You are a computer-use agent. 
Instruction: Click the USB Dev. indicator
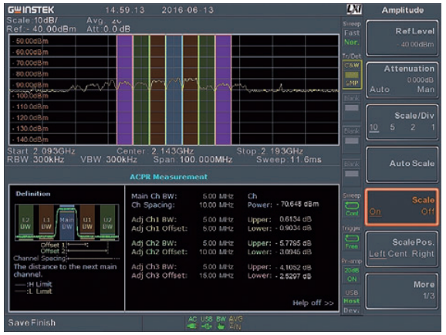point(351,310)
